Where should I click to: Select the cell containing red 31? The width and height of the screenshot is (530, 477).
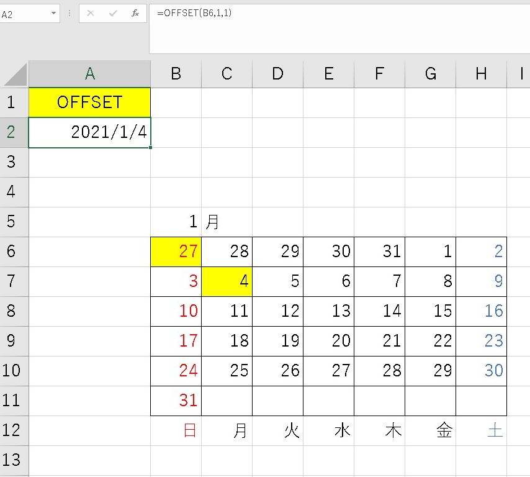(x=176, y=401)
